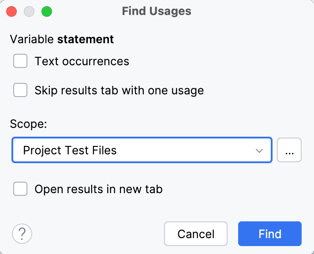Viewport: 314px width, 254px height.
Task: Click the Text occurrences label text
Action: tap(82, 61)
